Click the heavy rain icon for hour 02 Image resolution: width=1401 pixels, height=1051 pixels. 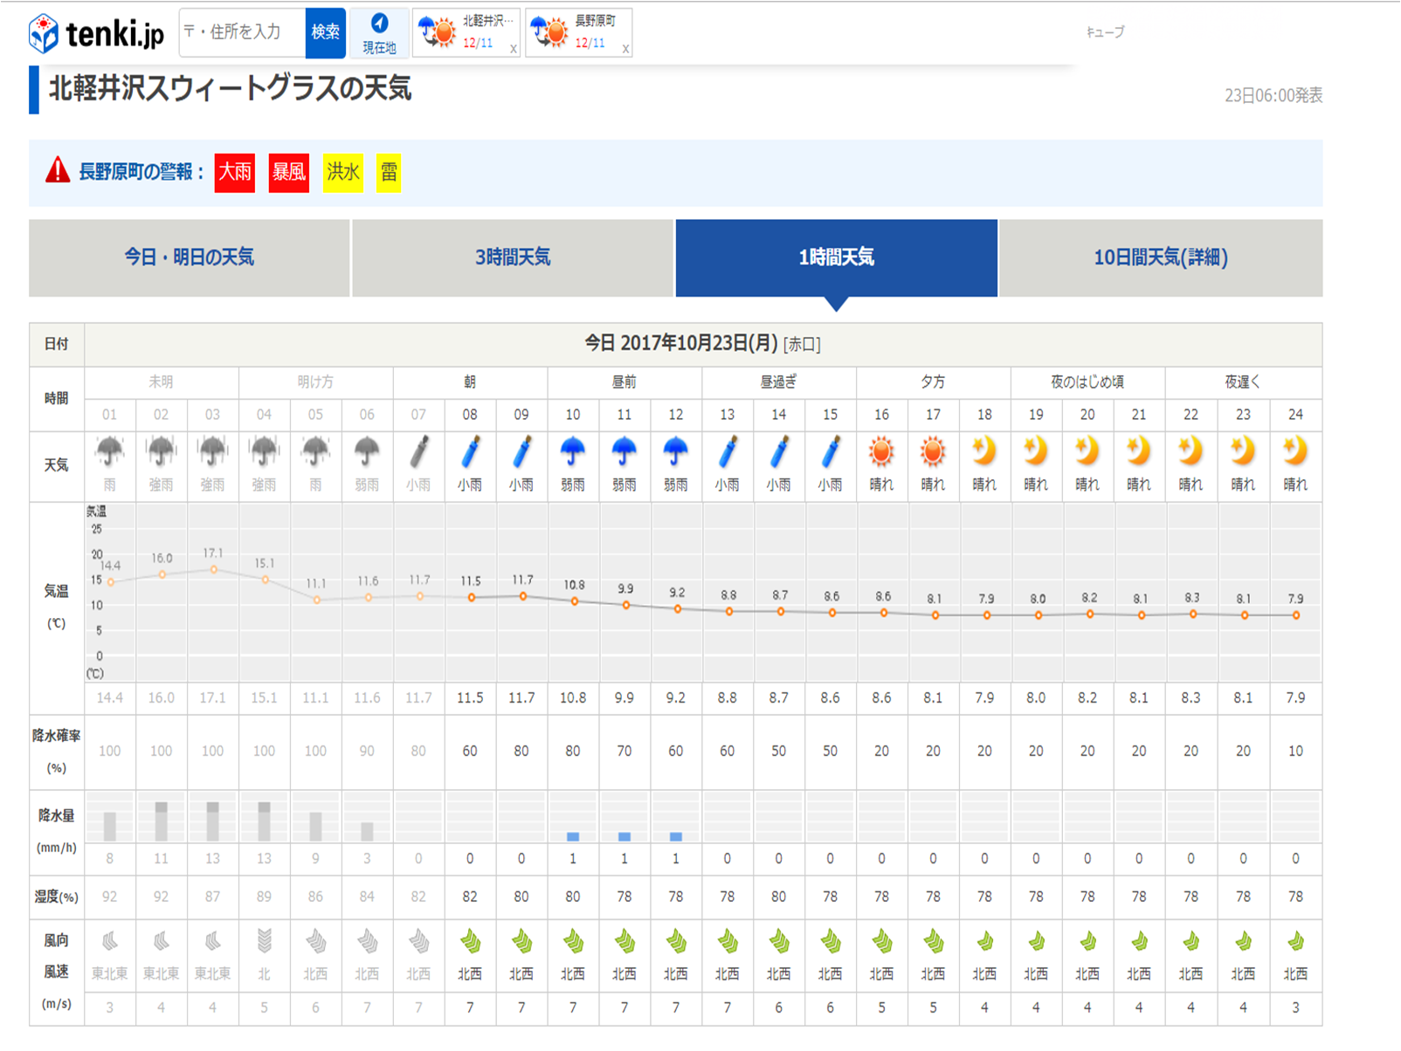[161, 452]
